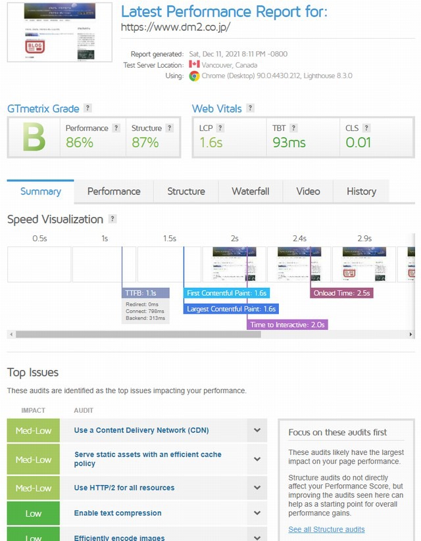Viewport: 421px width, 541px height.
Task: Click the CLS question mark icon
Action: (x=366, y=128)
